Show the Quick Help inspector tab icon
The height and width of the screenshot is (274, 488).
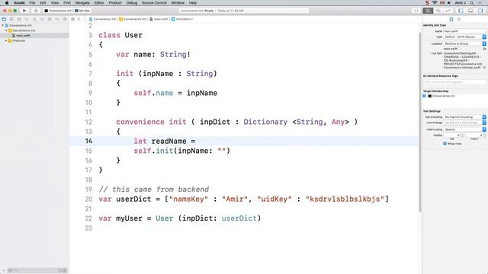point(459,19)
